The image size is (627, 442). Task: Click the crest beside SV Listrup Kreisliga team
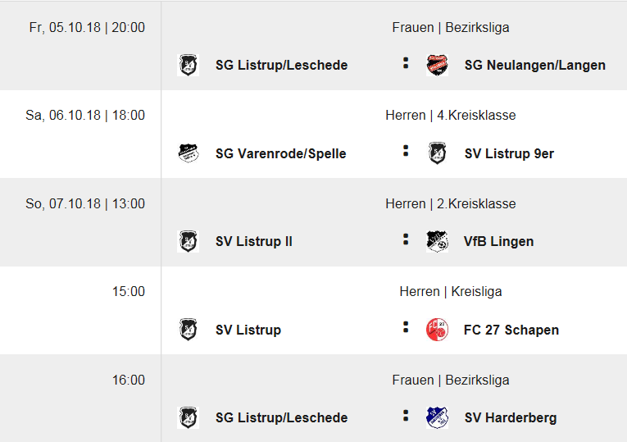(x=189, y=330)
